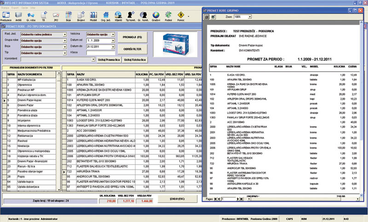The image size is (368, 222).
Task: Expand the Rad. Jed. dropdown
Action: click(x=64, y=34)
